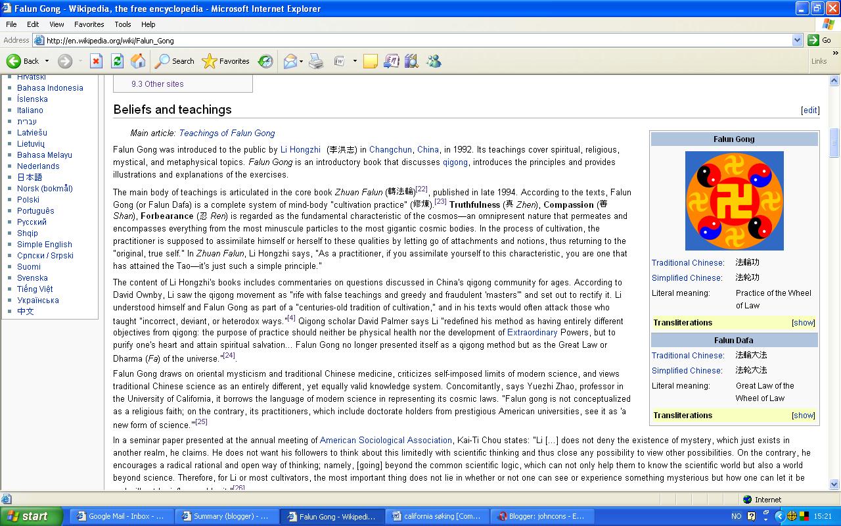Launch the Messenger icon in the toolbar
Screen dimensions: 841x526
pyautogui.click(x=434, y=61)
